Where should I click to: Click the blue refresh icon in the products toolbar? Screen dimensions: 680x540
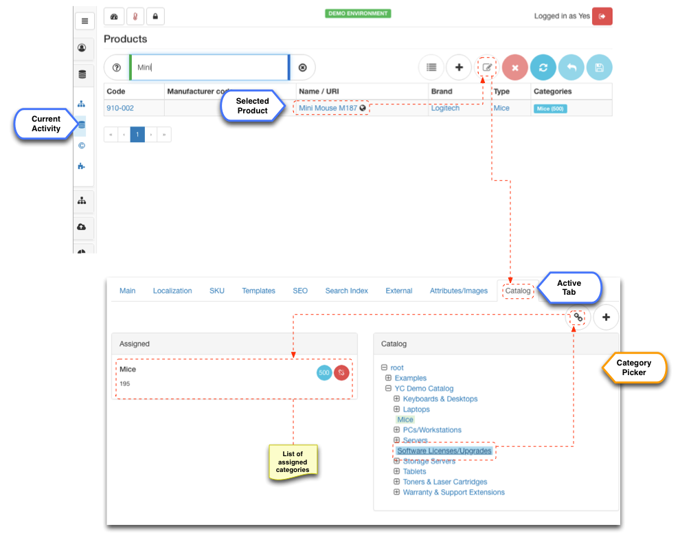click(543, 67)
